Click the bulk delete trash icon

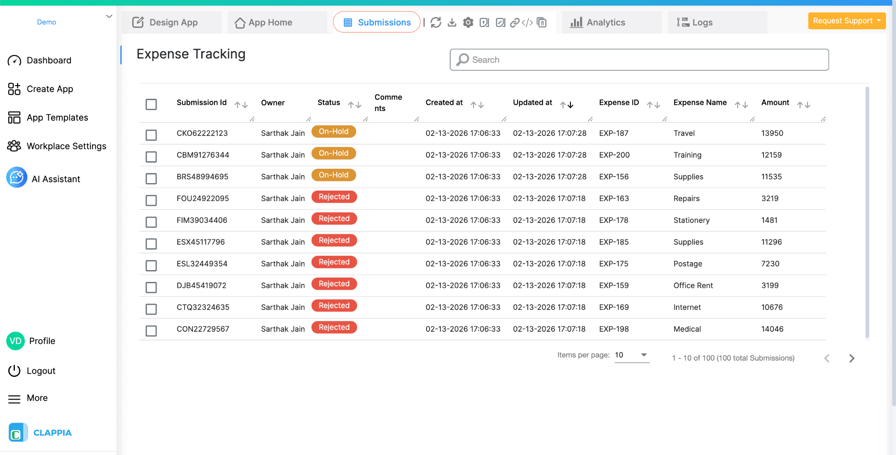pyautogui.click(x=541, y=22)
